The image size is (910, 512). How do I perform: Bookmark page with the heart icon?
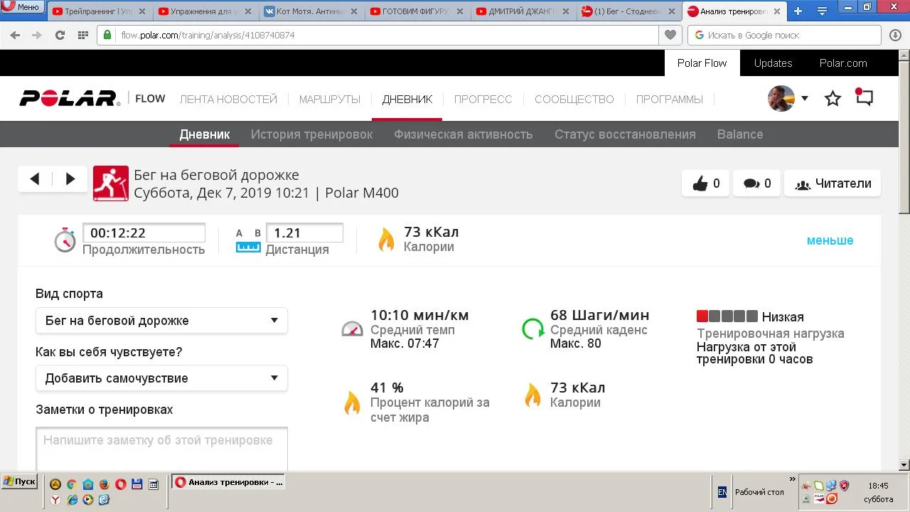click(x=670, y=35)
